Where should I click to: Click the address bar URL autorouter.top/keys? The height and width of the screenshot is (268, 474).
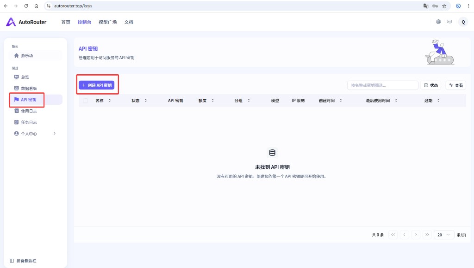[x=73, y=6]
